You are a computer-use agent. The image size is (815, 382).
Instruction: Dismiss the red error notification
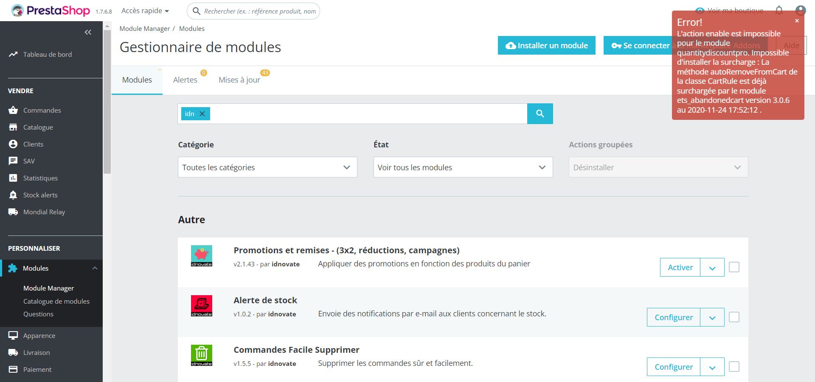point(797,21)
